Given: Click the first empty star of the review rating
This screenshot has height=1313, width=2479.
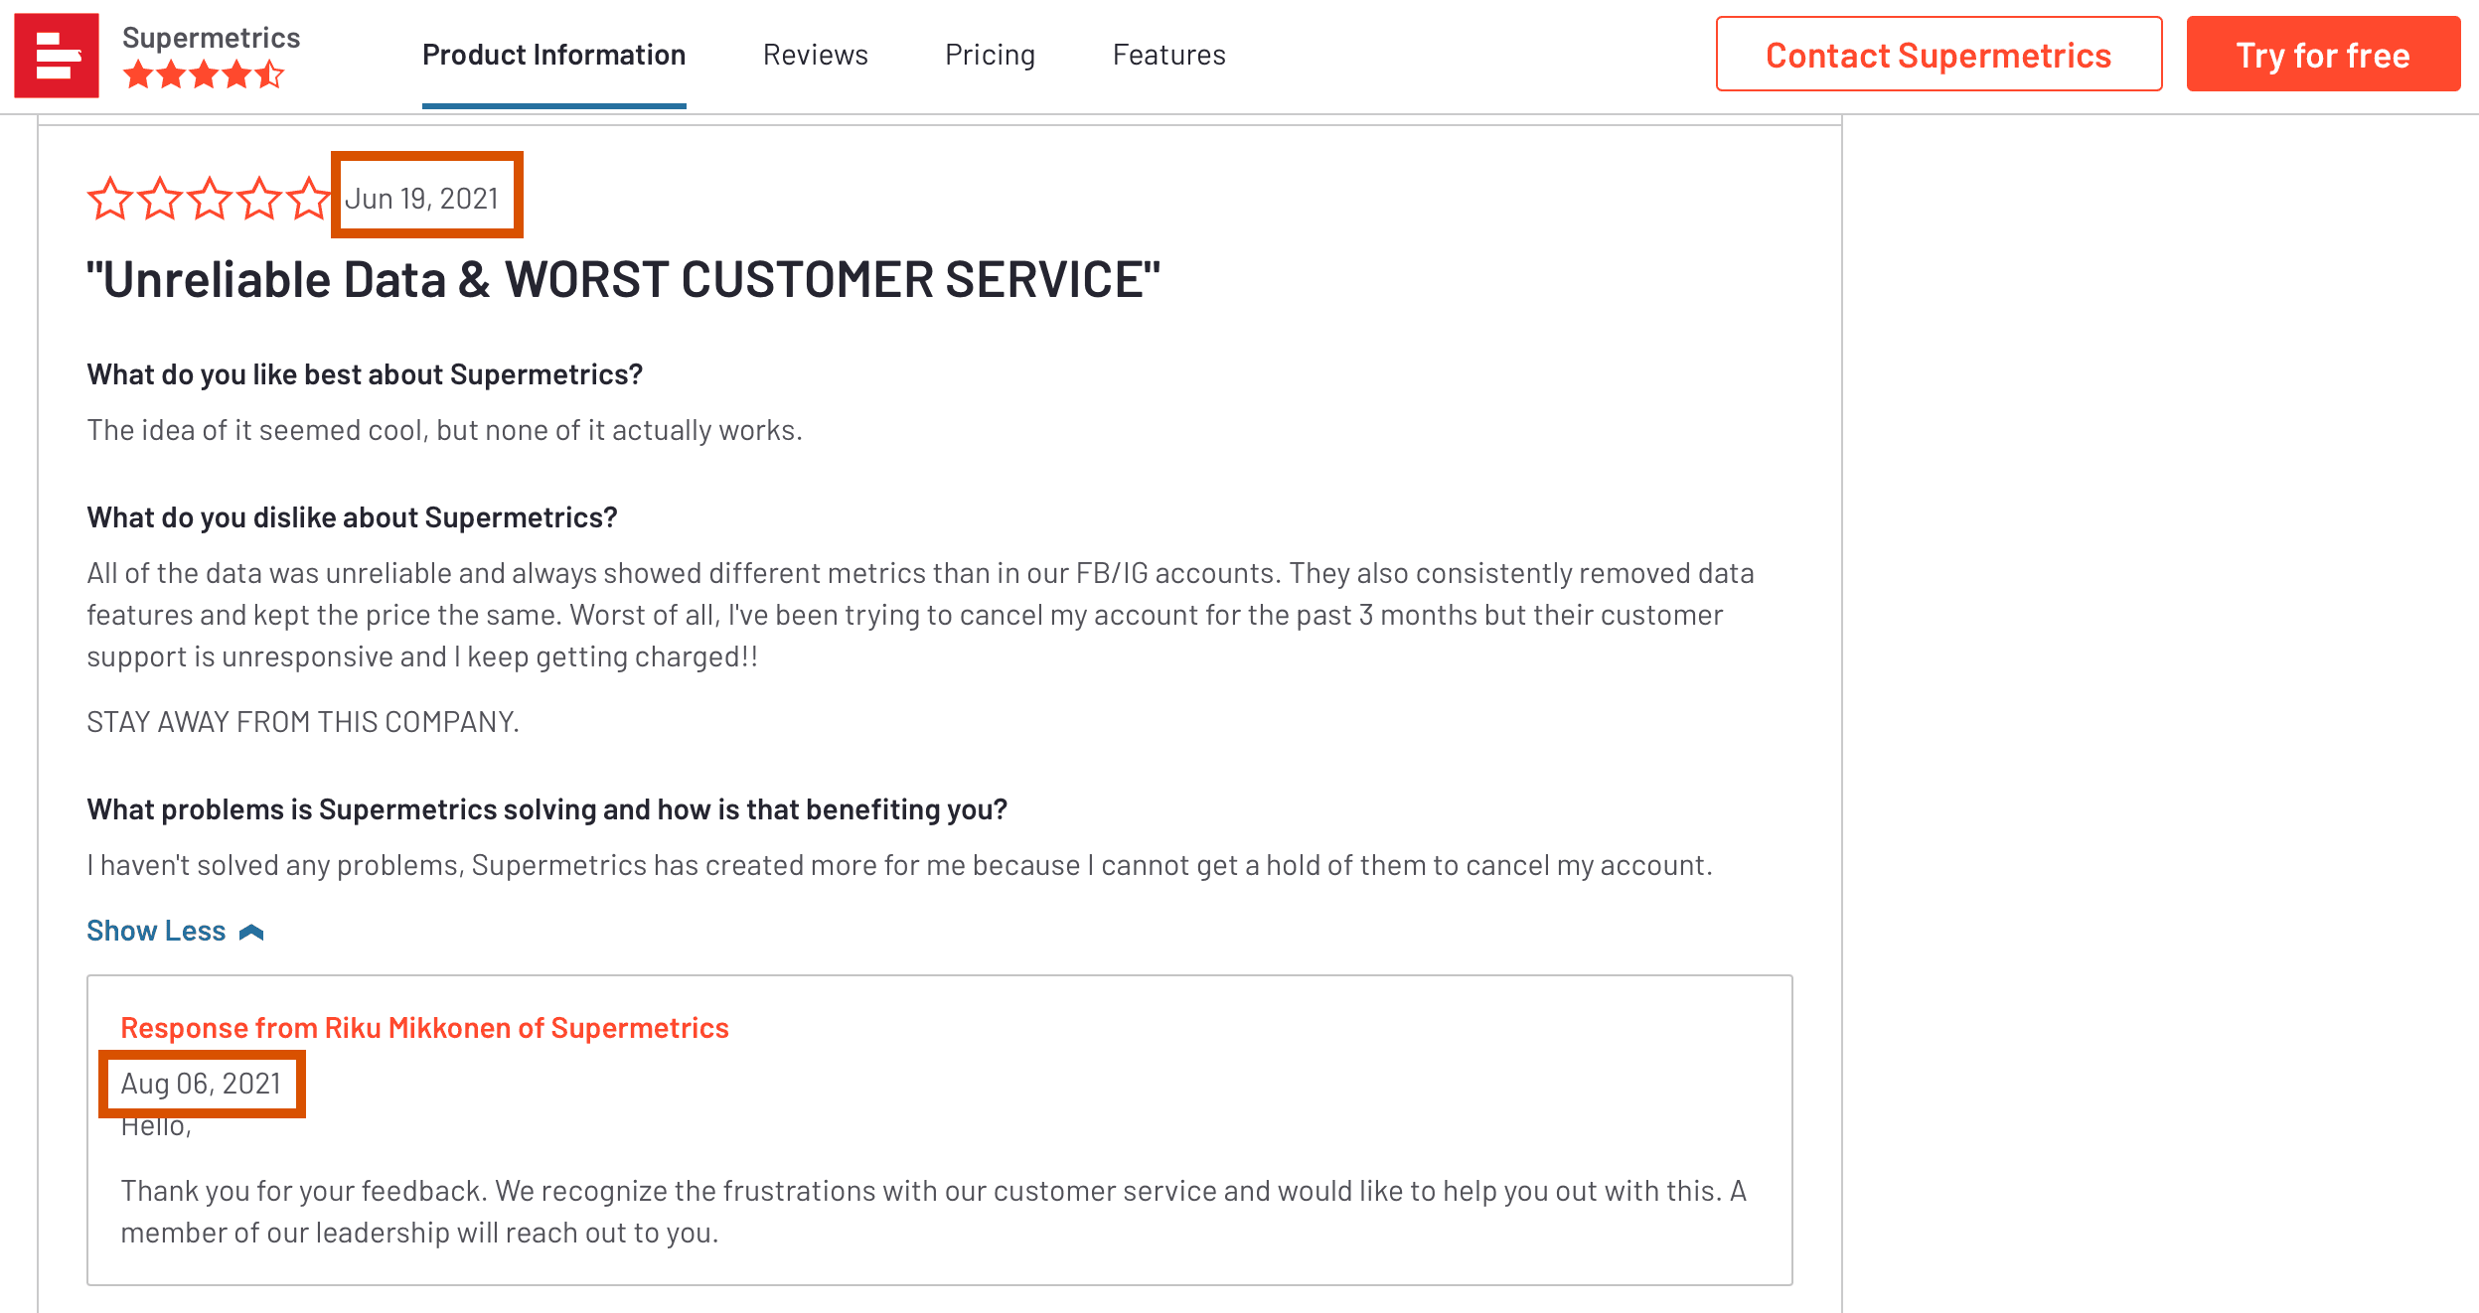Looking at the screenshot, I should point(109,199).
